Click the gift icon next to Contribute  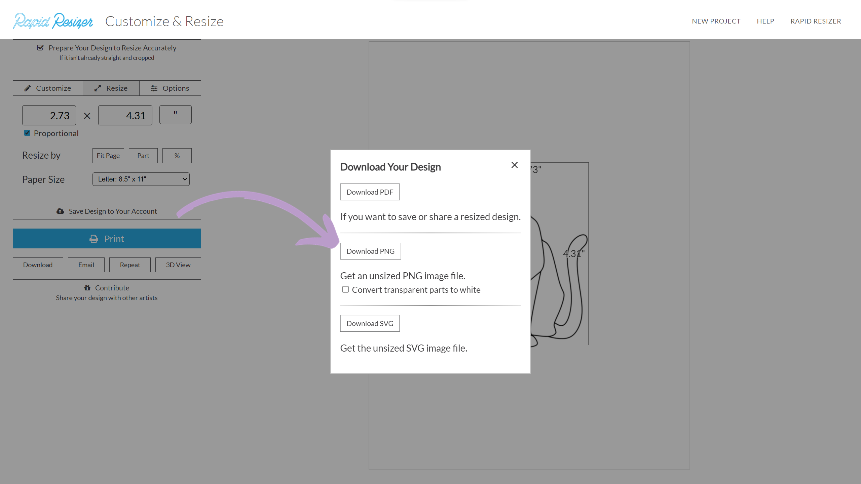87,288
